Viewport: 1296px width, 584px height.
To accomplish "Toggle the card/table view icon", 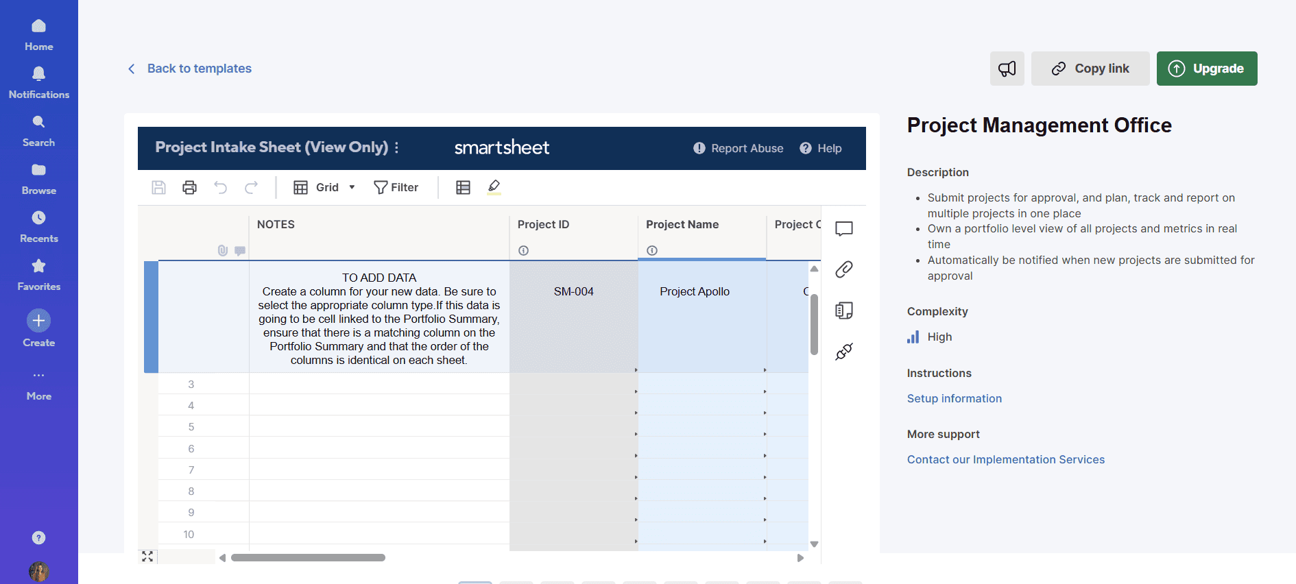I will (463, 187).
